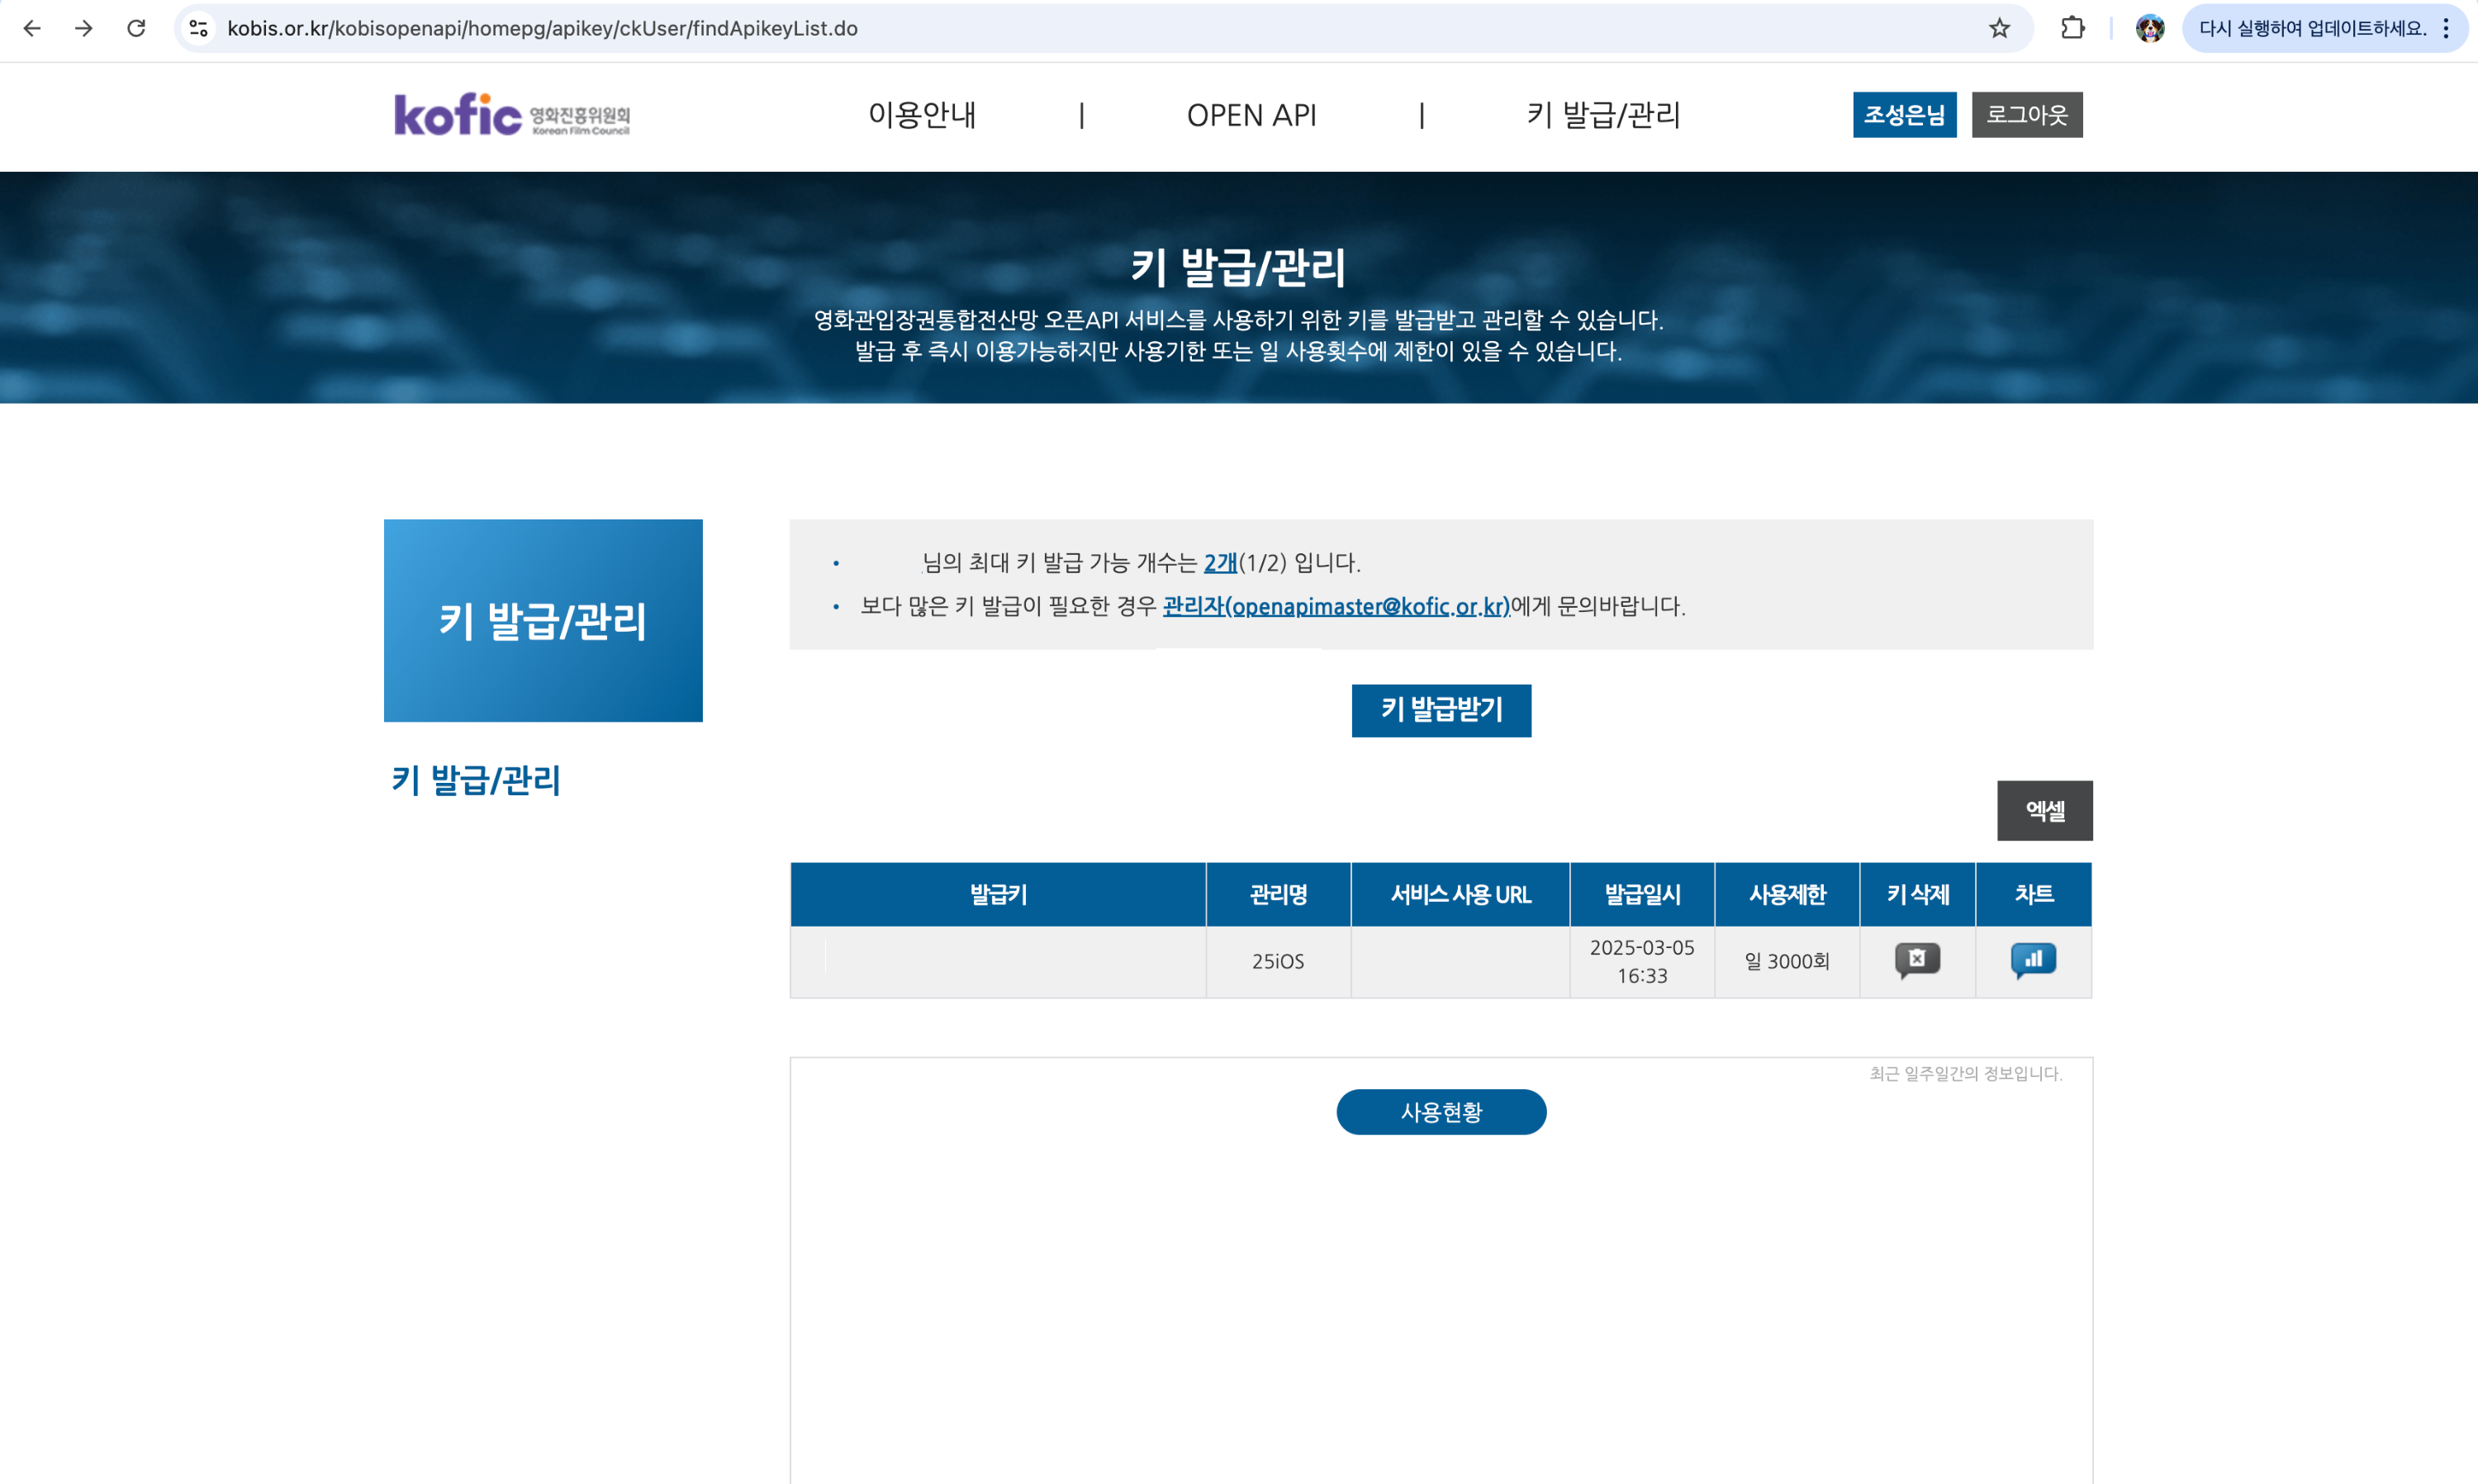2478x1484 pixels.
Task: Click the blue 키 발급/관리 sidebar banner
Action: [x=543, y=620]
